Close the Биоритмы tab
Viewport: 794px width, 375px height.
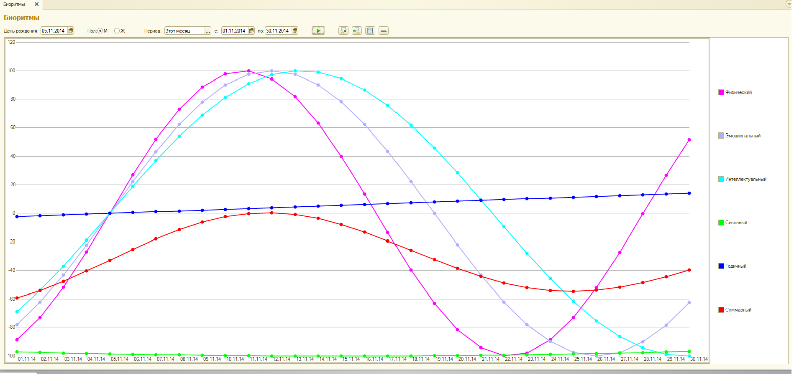coord(36,4)
